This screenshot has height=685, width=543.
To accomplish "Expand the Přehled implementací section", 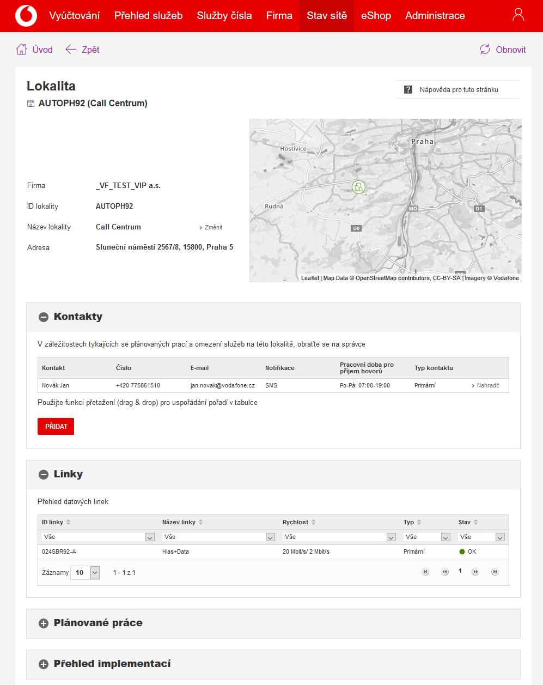I will pyautogui.click(x=44, y=664).
